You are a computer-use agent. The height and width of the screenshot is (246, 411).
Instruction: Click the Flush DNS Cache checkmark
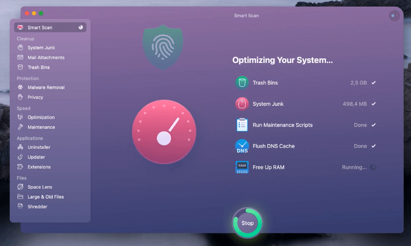(x=374, y=146)
